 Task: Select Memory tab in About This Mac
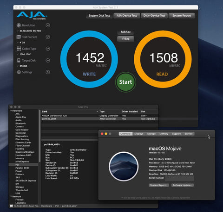pos(164,134)
